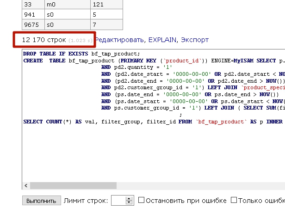Click the Выполнить button

(x=41, y=201)
